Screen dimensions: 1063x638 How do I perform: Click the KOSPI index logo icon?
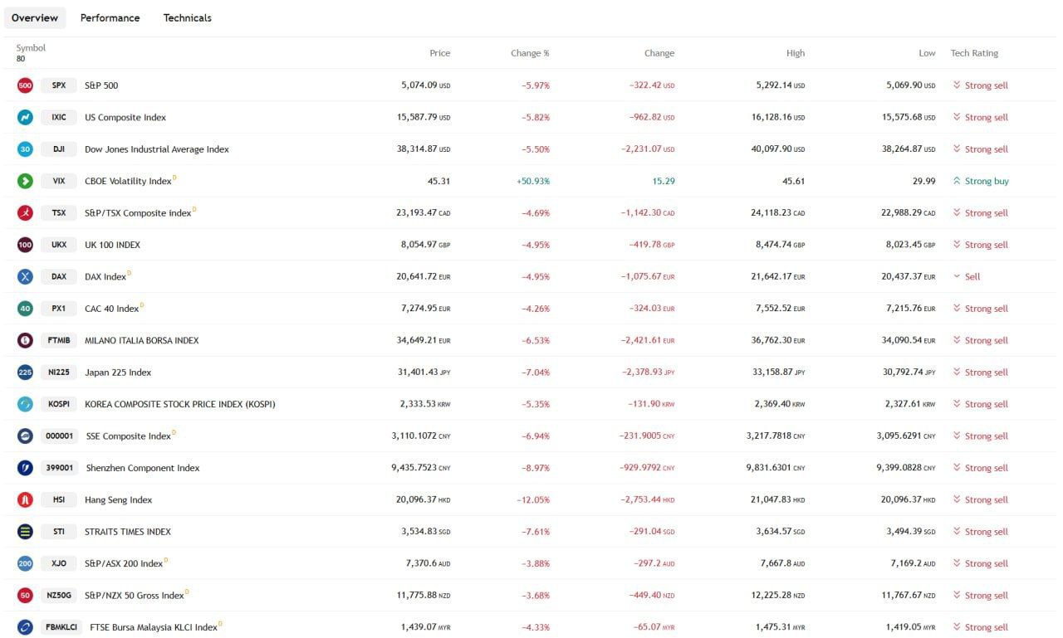point(25,404)
